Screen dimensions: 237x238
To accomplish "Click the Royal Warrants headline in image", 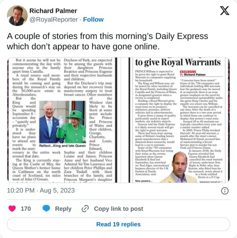I will (178, 62).
